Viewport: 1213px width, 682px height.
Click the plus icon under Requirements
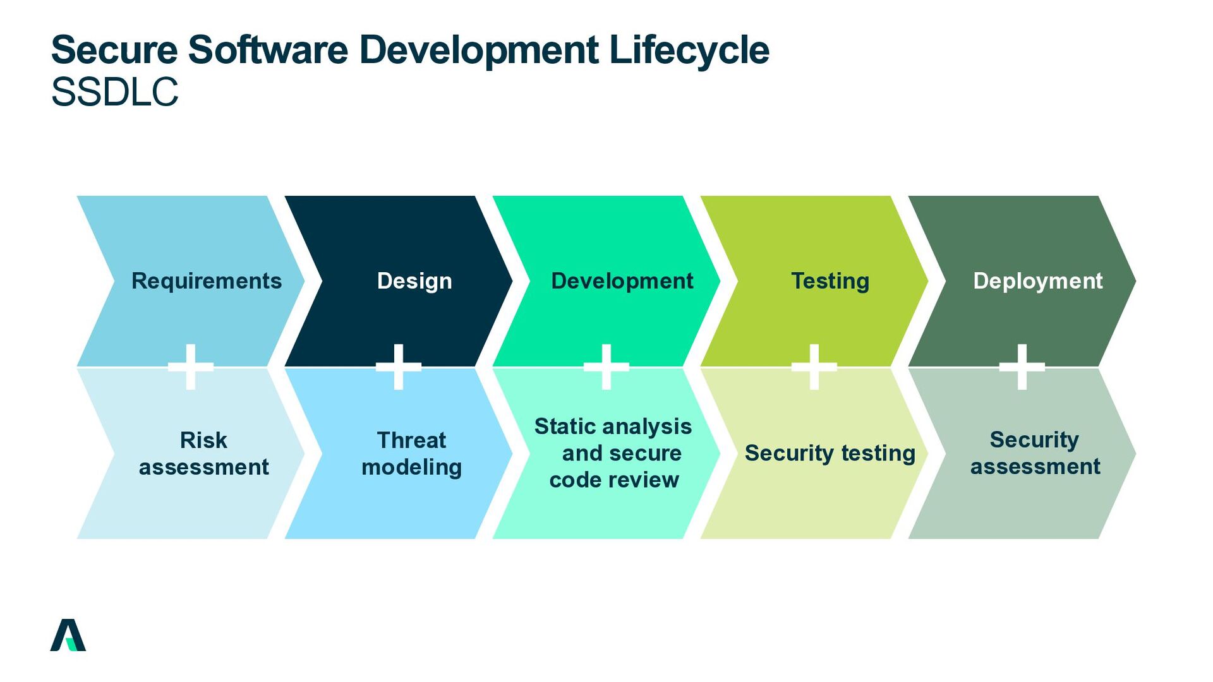coord(191,366)
